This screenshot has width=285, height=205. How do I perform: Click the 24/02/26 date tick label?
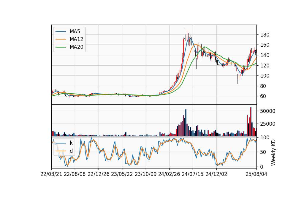tap(169, 174)
